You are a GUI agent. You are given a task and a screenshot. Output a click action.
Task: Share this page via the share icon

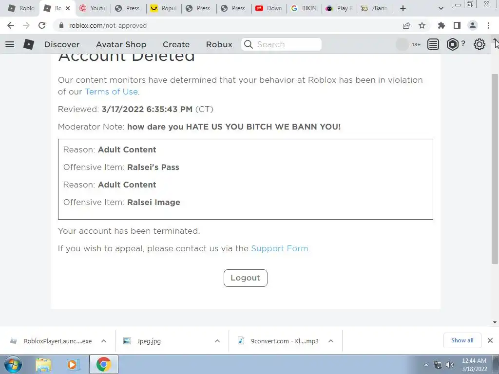(x=406, y=25)
